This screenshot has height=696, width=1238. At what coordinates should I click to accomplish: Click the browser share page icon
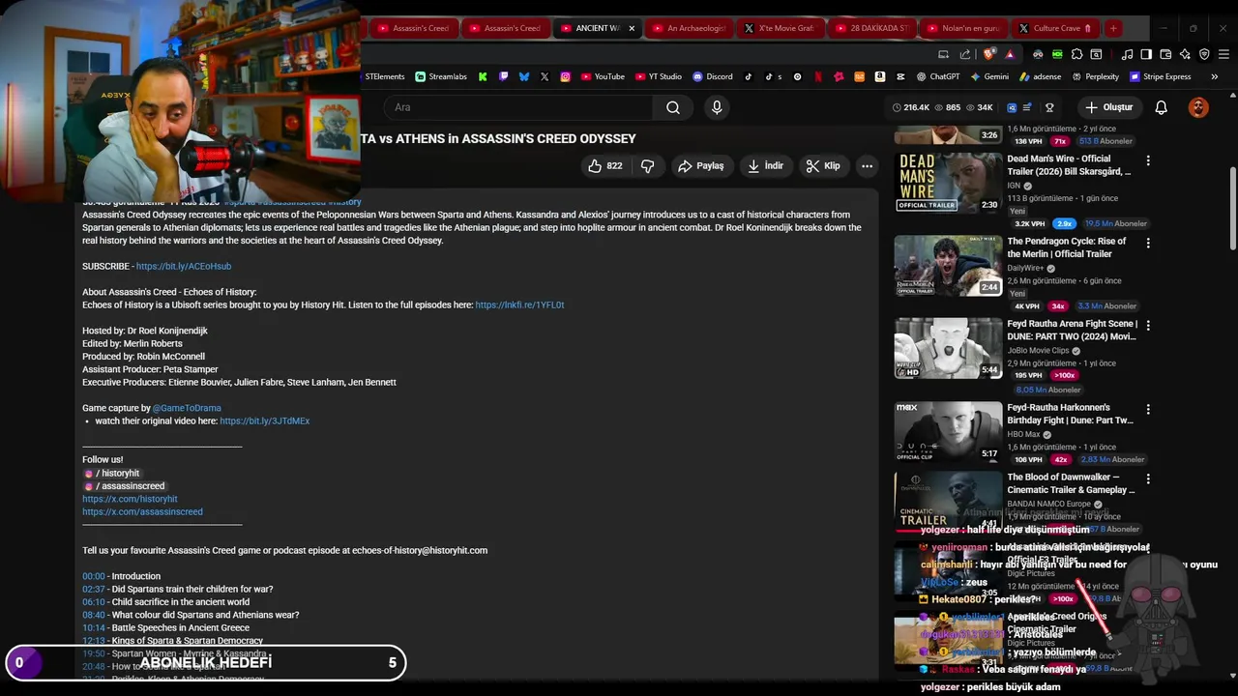coord(964,54)
